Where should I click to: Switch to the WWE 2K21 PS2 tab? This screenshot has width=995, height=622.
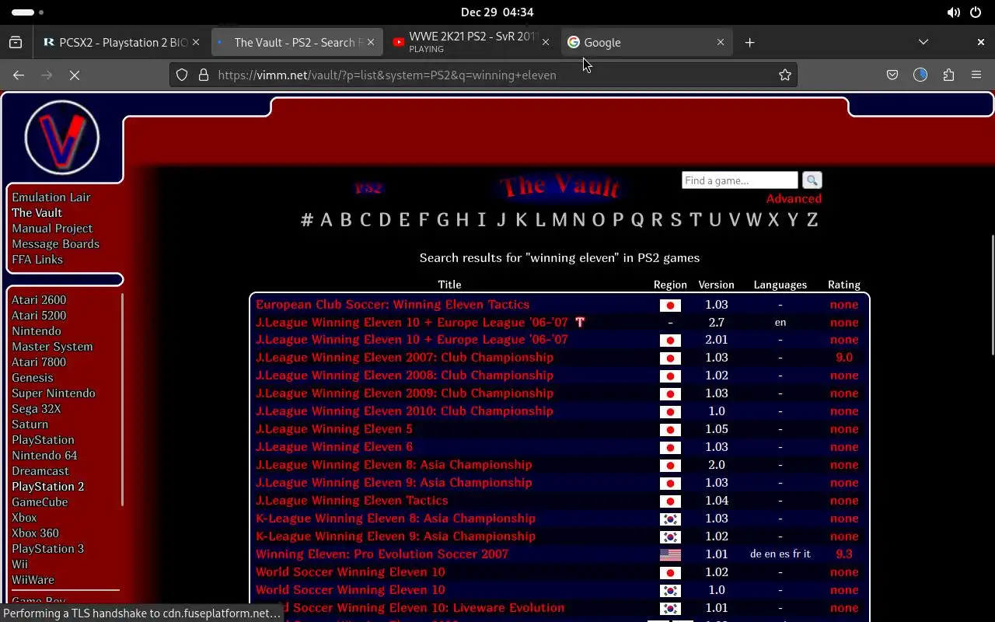[471, 42]
